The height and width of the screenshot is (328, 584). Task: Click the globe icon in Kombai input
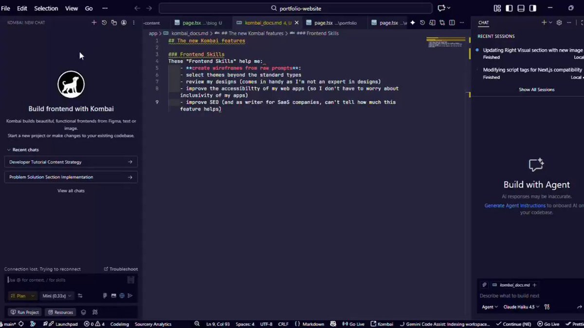pos(122,295)
